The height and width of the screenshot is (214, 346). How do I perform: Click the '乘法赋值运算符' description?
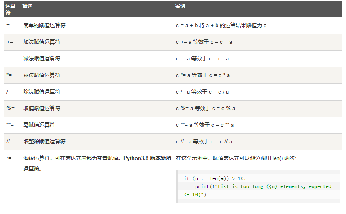coord(42,75)
